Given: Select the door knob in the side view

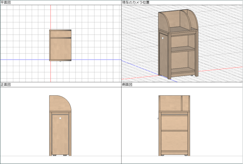Looking at the screenshot, I should pos(158,119).
